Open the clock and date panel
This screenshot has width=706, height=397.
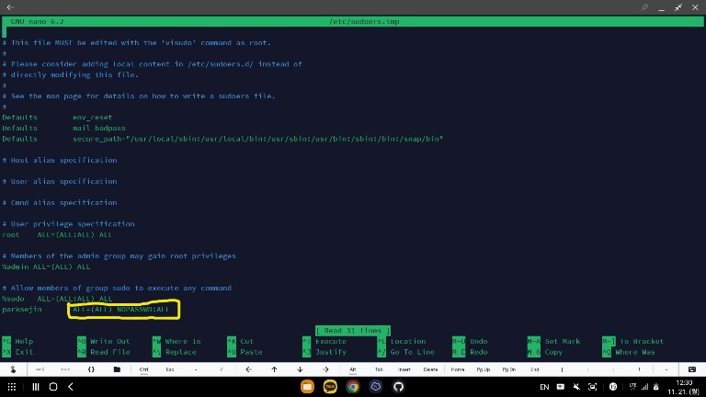tap(684, 386)
